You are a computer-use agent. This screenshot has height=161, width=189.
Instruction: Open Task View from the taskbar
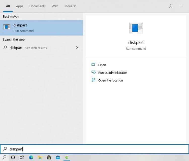coord(22,157)
